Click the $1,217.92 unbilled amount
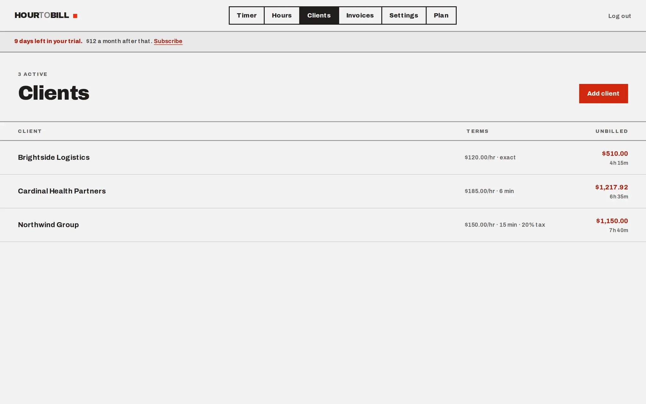Screen dimensions: 646x404 pos(612,187)
